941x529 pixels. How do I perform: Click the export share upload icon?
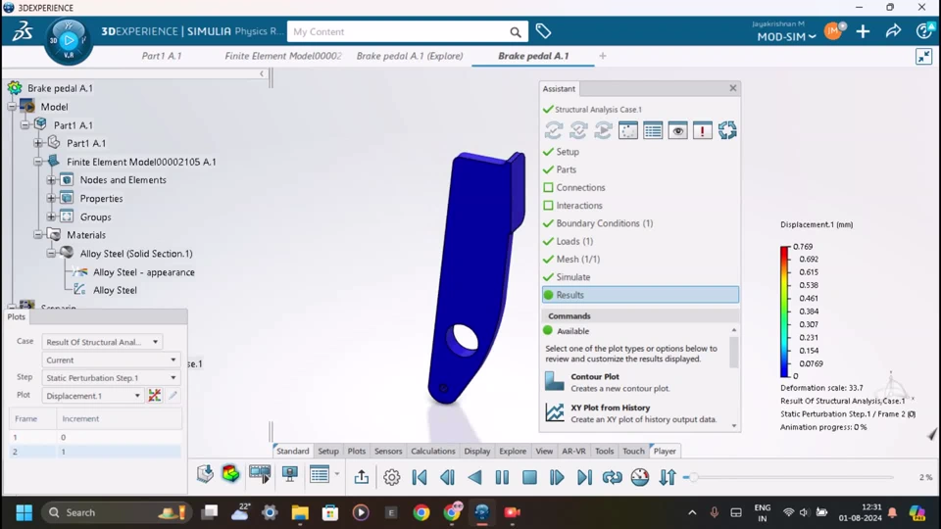click(362, 477)
